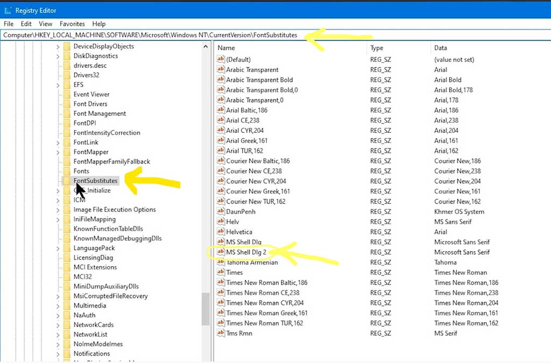
Task: Expand the LanguagePack key
Action: (x=58, y=248)
